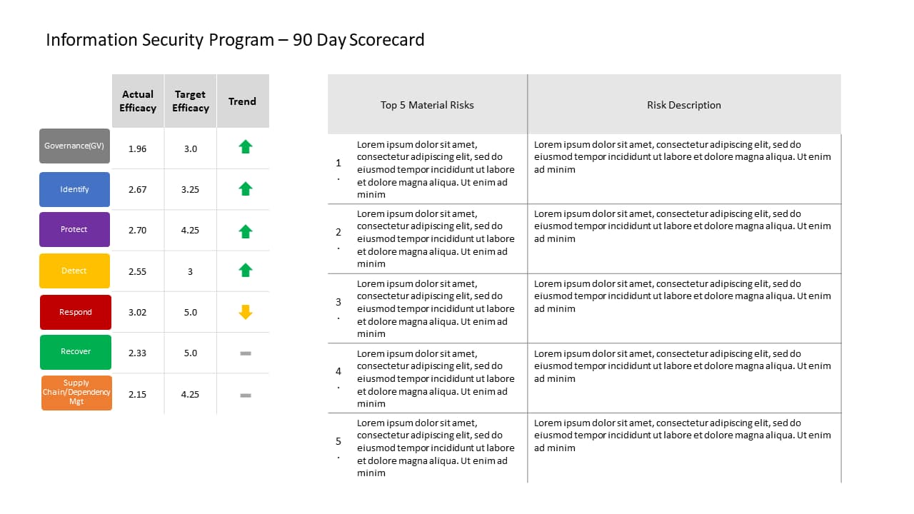Click the gray dash in Recover row
914x514 pixels.
pyautogui.click(x=246, y=353)
